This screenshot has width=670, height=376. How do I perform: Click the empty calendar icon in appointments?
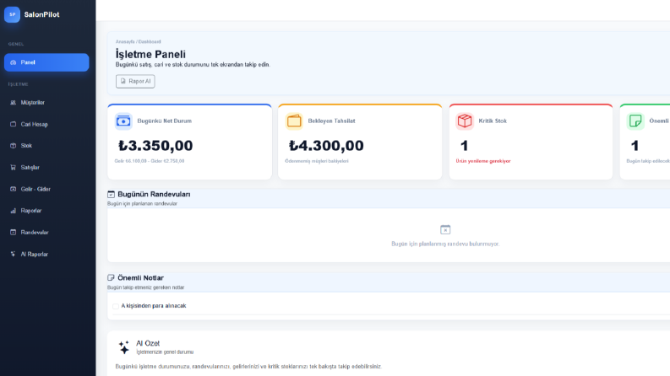tap(445, 230)
